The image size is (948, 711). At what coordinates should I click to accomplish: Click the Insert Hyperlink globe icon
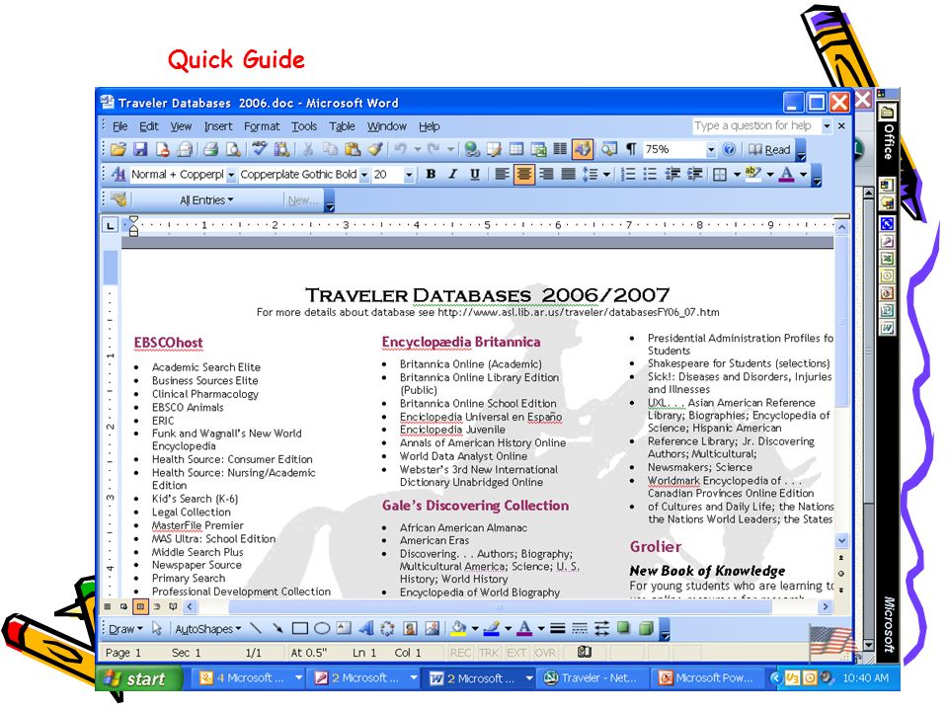(x=472, y=149)
